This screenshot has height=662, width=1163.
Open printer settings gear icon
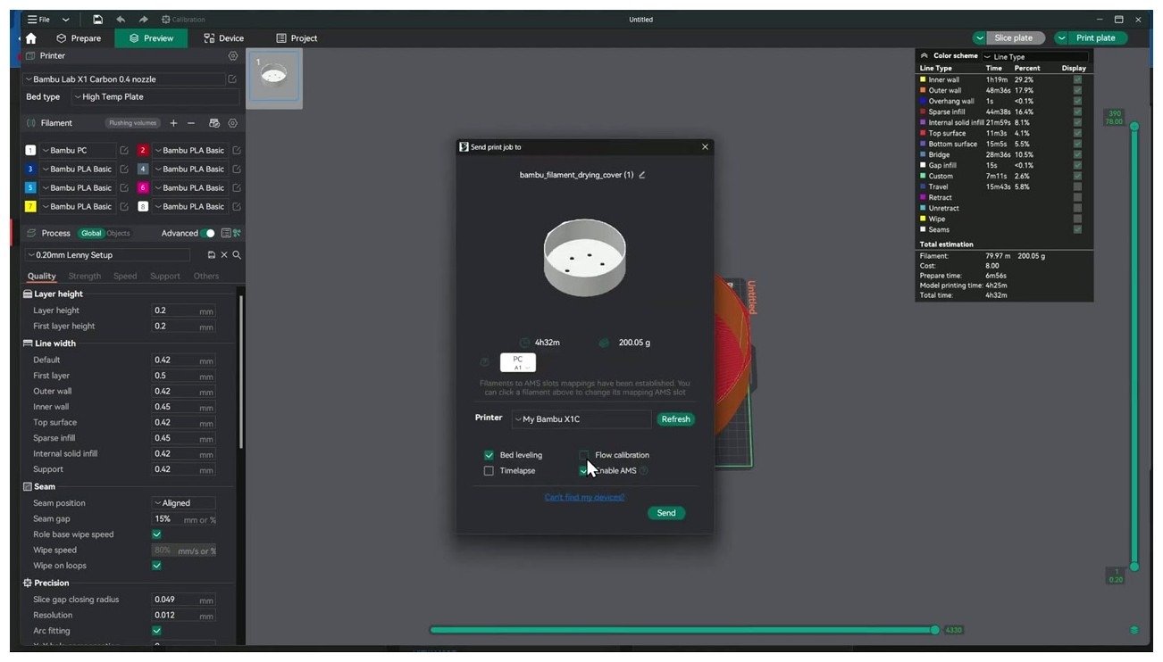pos(233,55)
